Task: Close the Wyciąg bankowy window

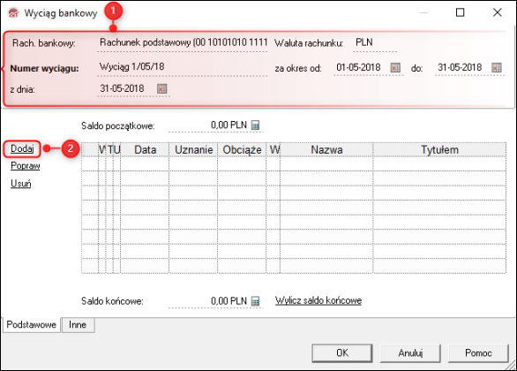Action: [x=498, y=12]
